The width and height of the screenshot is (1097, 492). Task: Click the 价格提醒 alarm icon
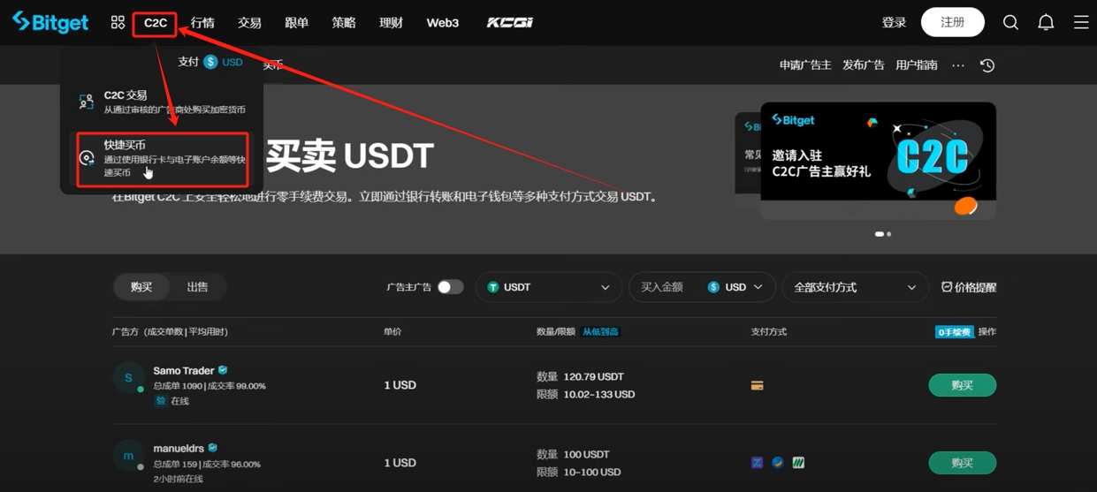point(947,287)
